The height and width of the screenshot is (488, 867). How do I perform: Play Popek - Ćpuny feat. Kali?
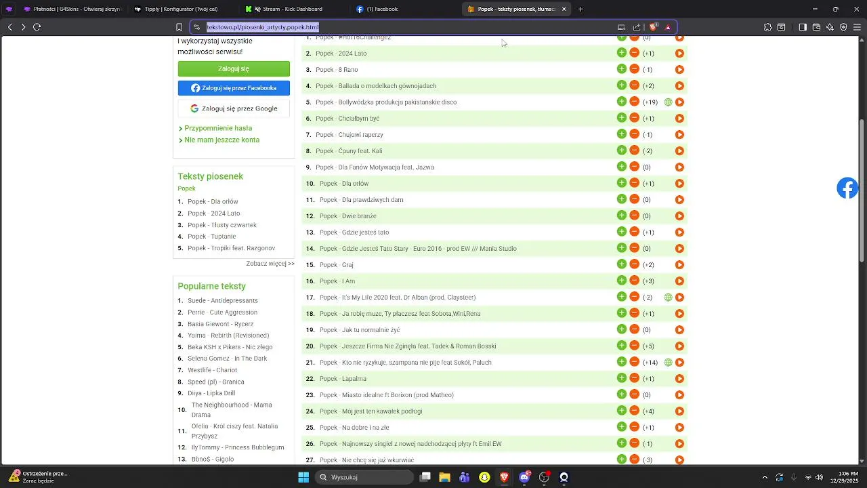coord(679,151)
